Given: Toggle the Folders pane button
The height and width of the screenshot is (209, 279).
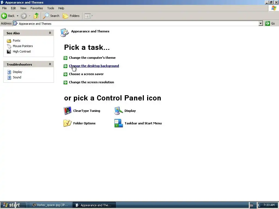Looking at the screenshot, I should [71, 16].
